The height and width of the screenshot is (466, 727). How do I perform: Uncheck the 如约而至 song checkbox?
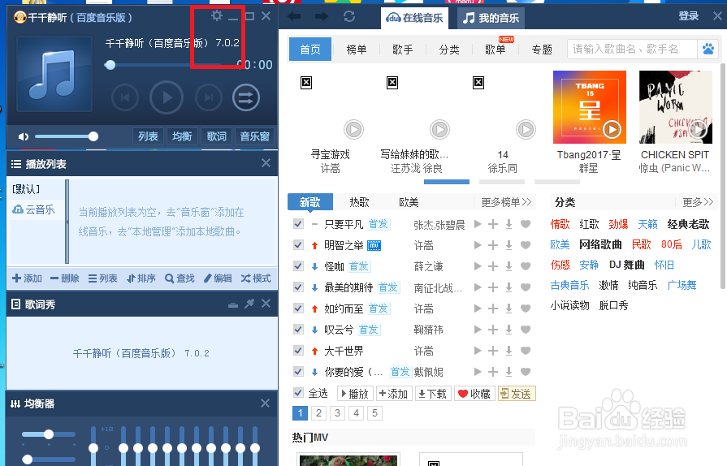298,308
